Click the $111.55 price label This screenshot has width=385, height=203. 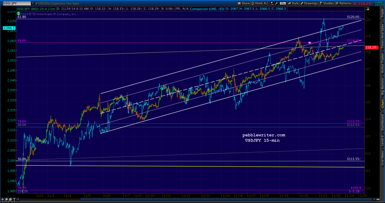pyautogui.click(x=354, y=159)
